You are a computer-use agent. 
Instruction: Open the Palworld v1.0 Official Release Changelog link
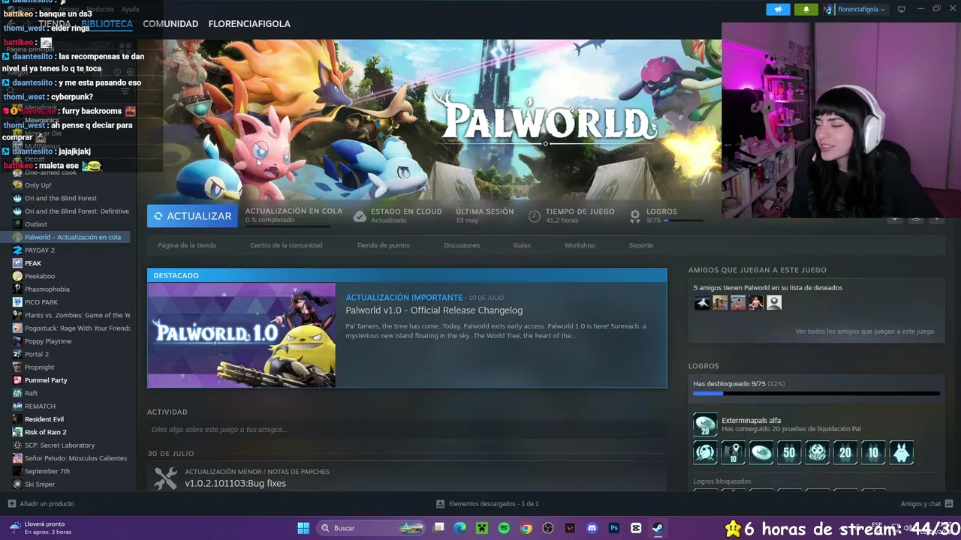tap(434, 310)
